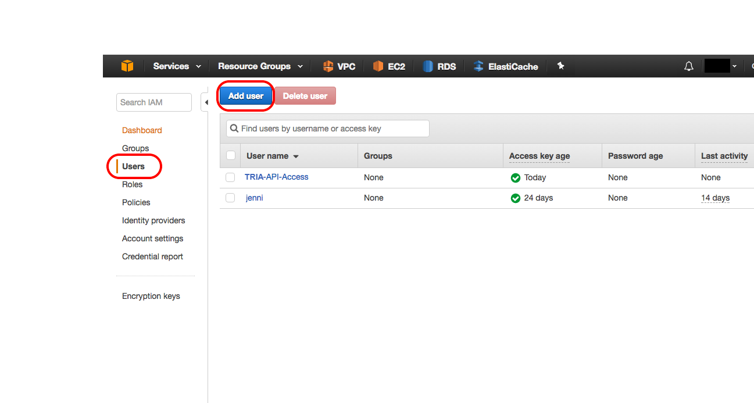Open Groups in the sidebar
The image size is (754, 403).
tap(135, 148)
